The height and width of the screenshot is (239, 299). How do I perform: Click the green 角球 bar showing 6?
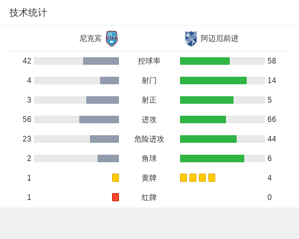[x=212, y=158]
